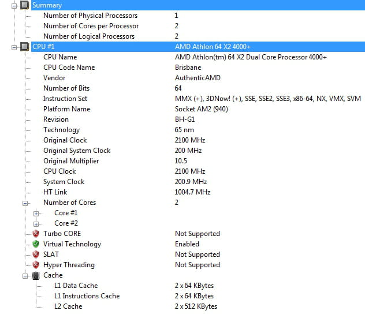
Task: Expand the Core #1 node
Action: [x=36, y=214]
